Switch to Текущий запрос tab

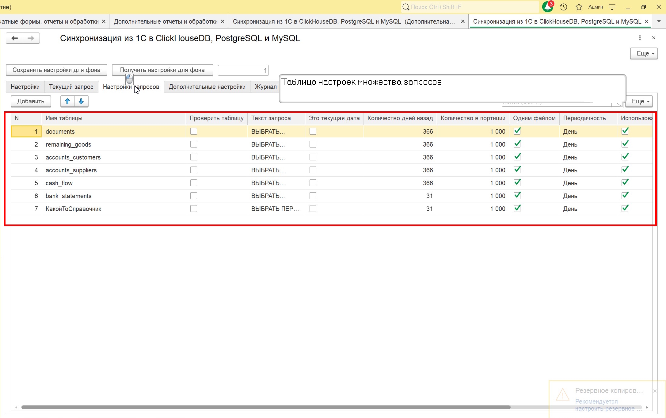[x=71, y=87]
